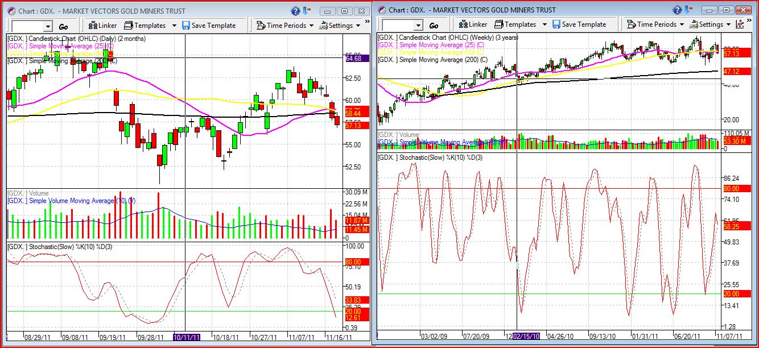Viewport: 759px width, 348px height.
Task: Click the Go button in the weekly chart window
Action: point(434,25)
